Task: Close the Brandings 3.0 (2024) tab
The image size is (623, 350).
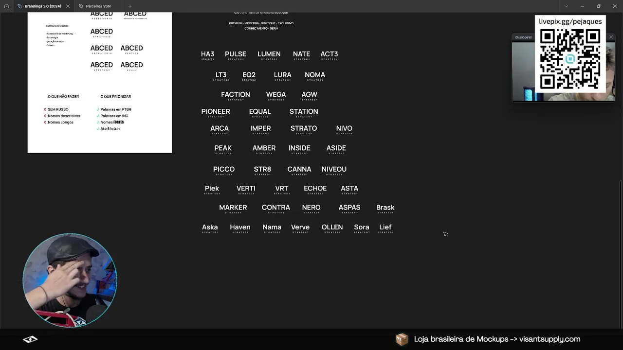Action: (x=68, y=6)
